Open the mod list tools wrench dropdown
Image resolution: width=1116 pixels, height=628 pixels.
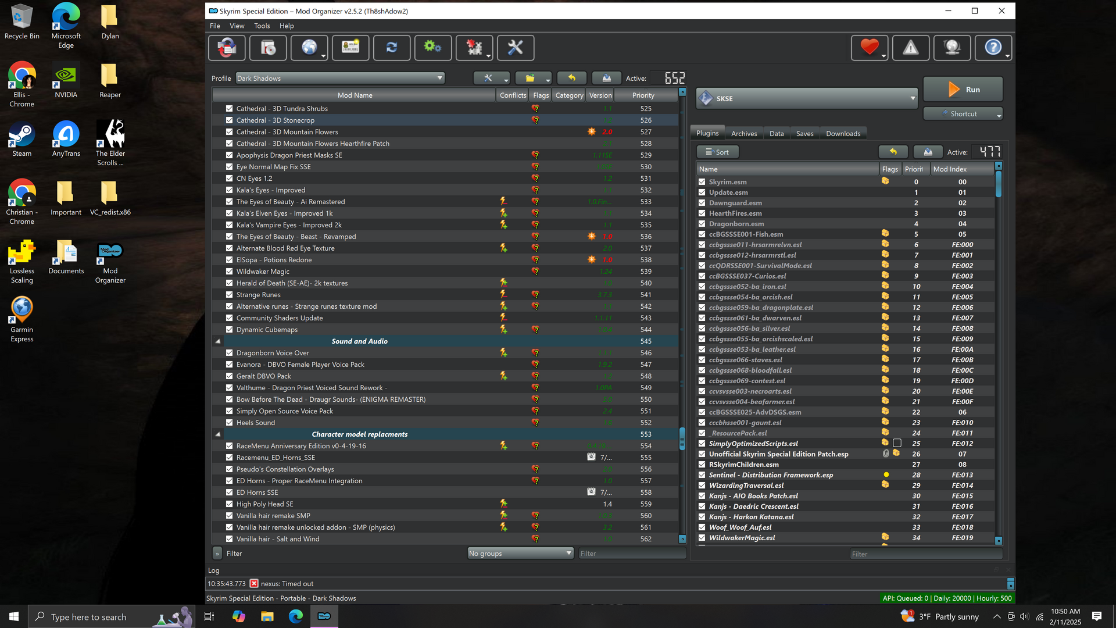tap(492, 78)
